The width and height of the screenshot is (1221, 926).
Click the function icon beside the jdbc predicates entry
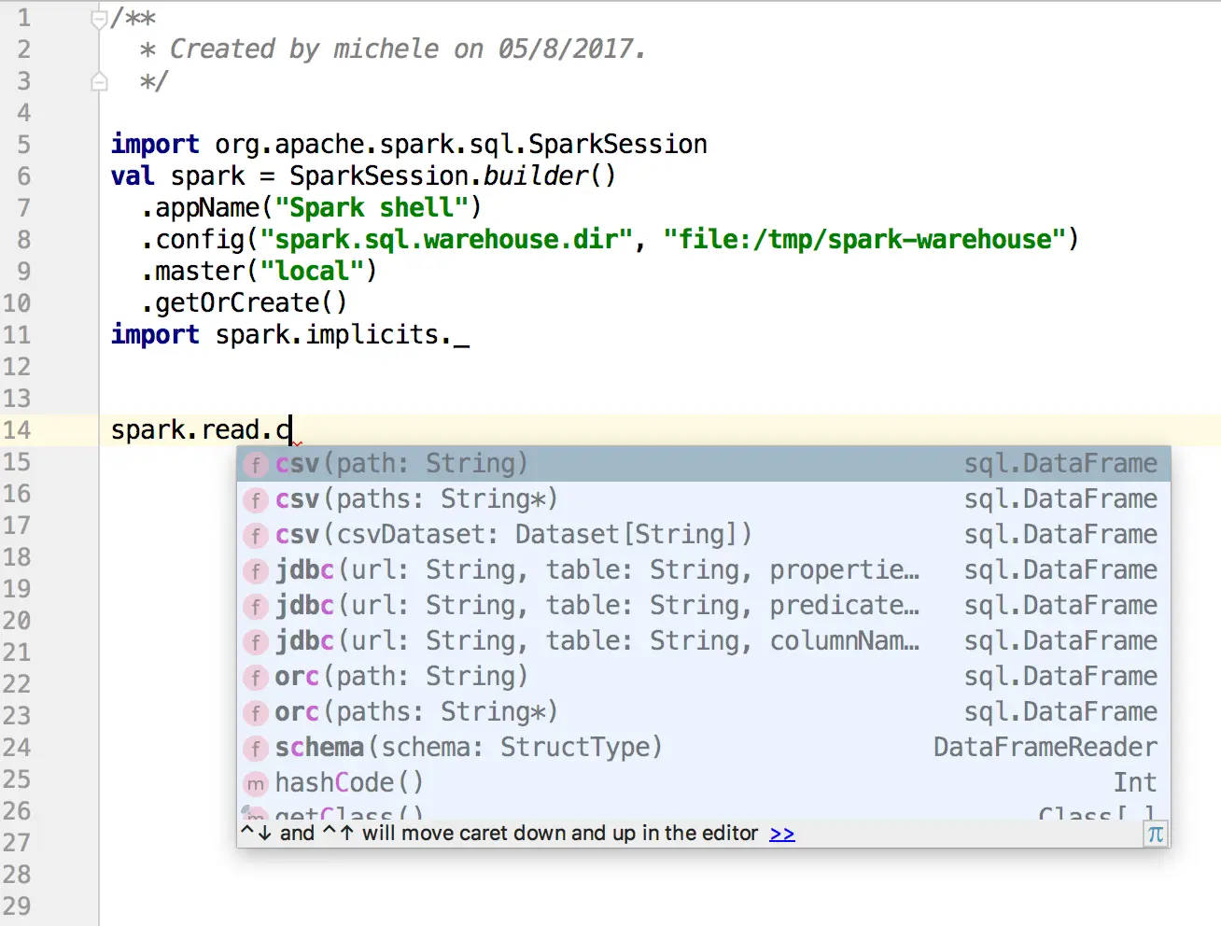(x=255, y=606)
